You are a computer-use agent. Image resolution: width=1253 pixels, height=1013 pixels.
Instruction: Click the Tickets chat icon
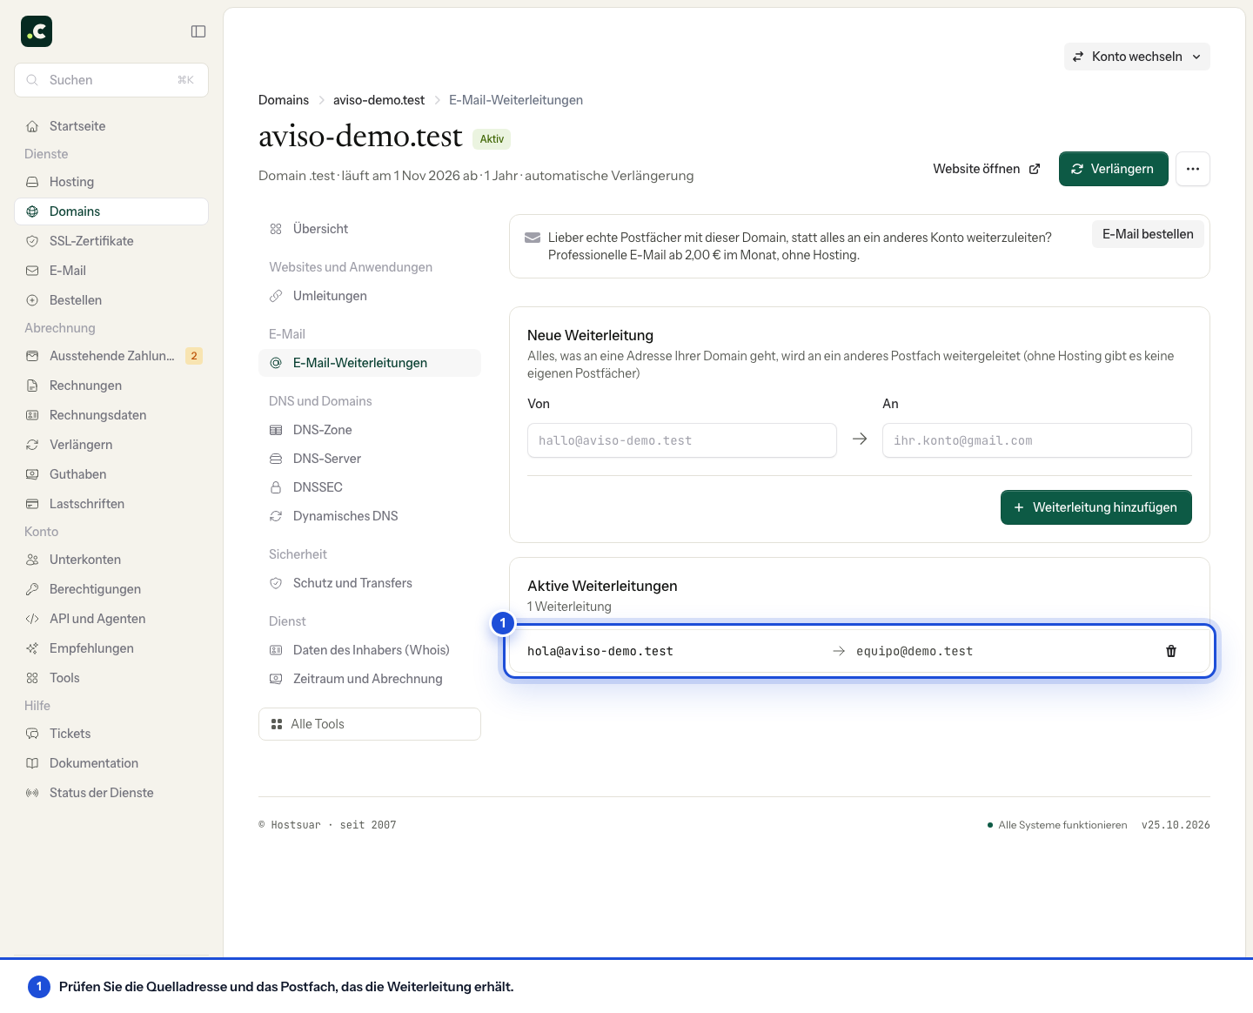coord(32,734)
